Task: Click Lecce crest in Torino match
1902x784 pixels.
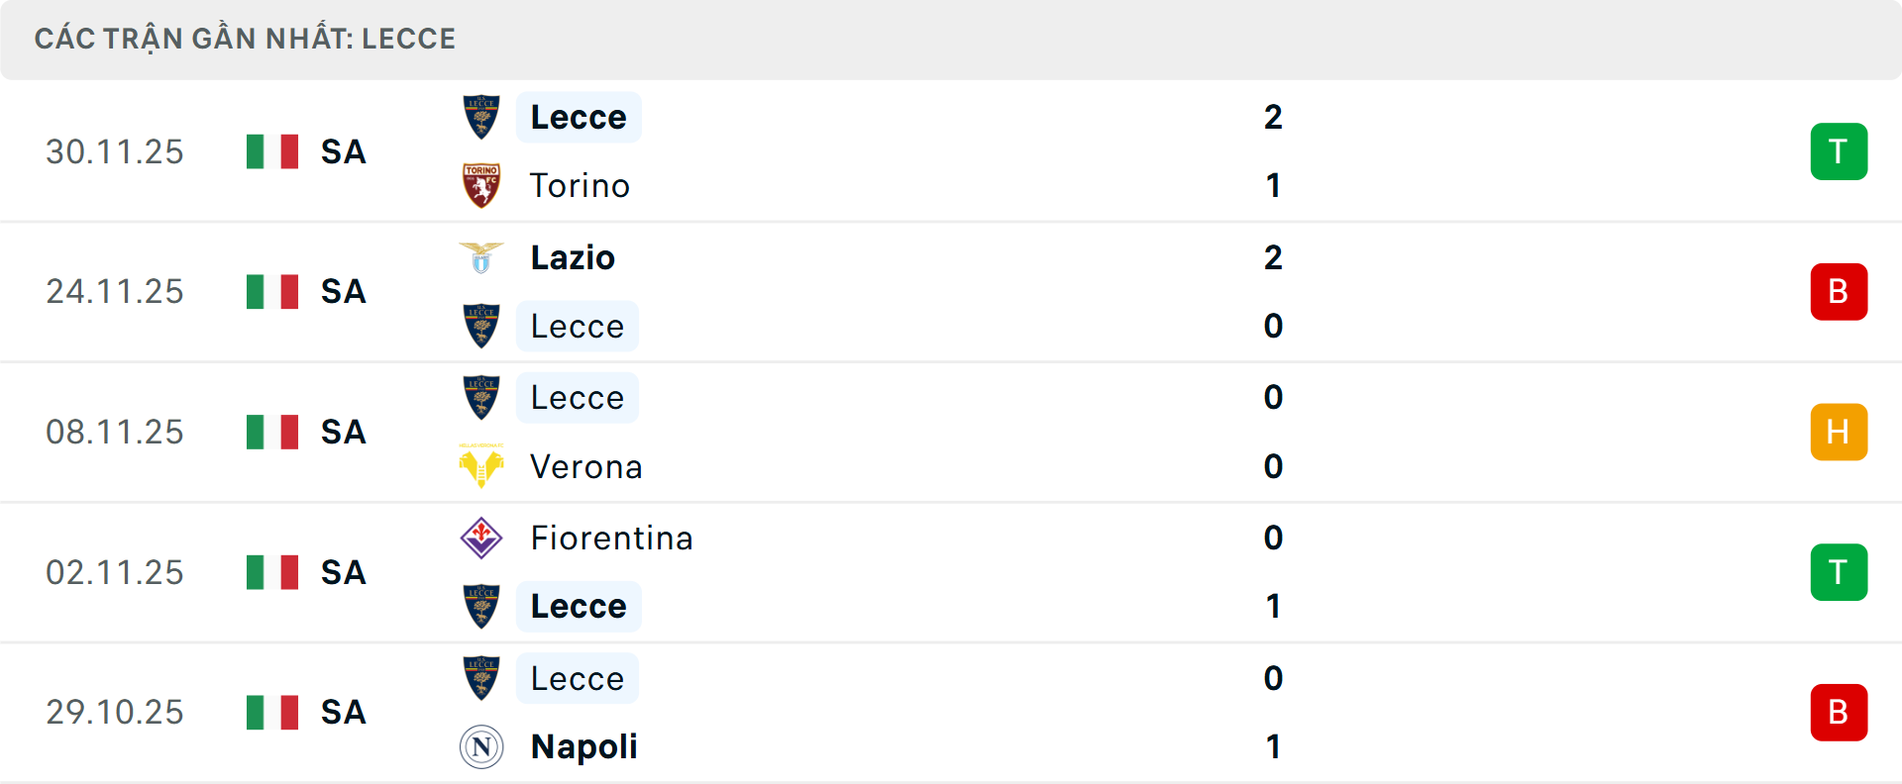Action: (481, 117)
